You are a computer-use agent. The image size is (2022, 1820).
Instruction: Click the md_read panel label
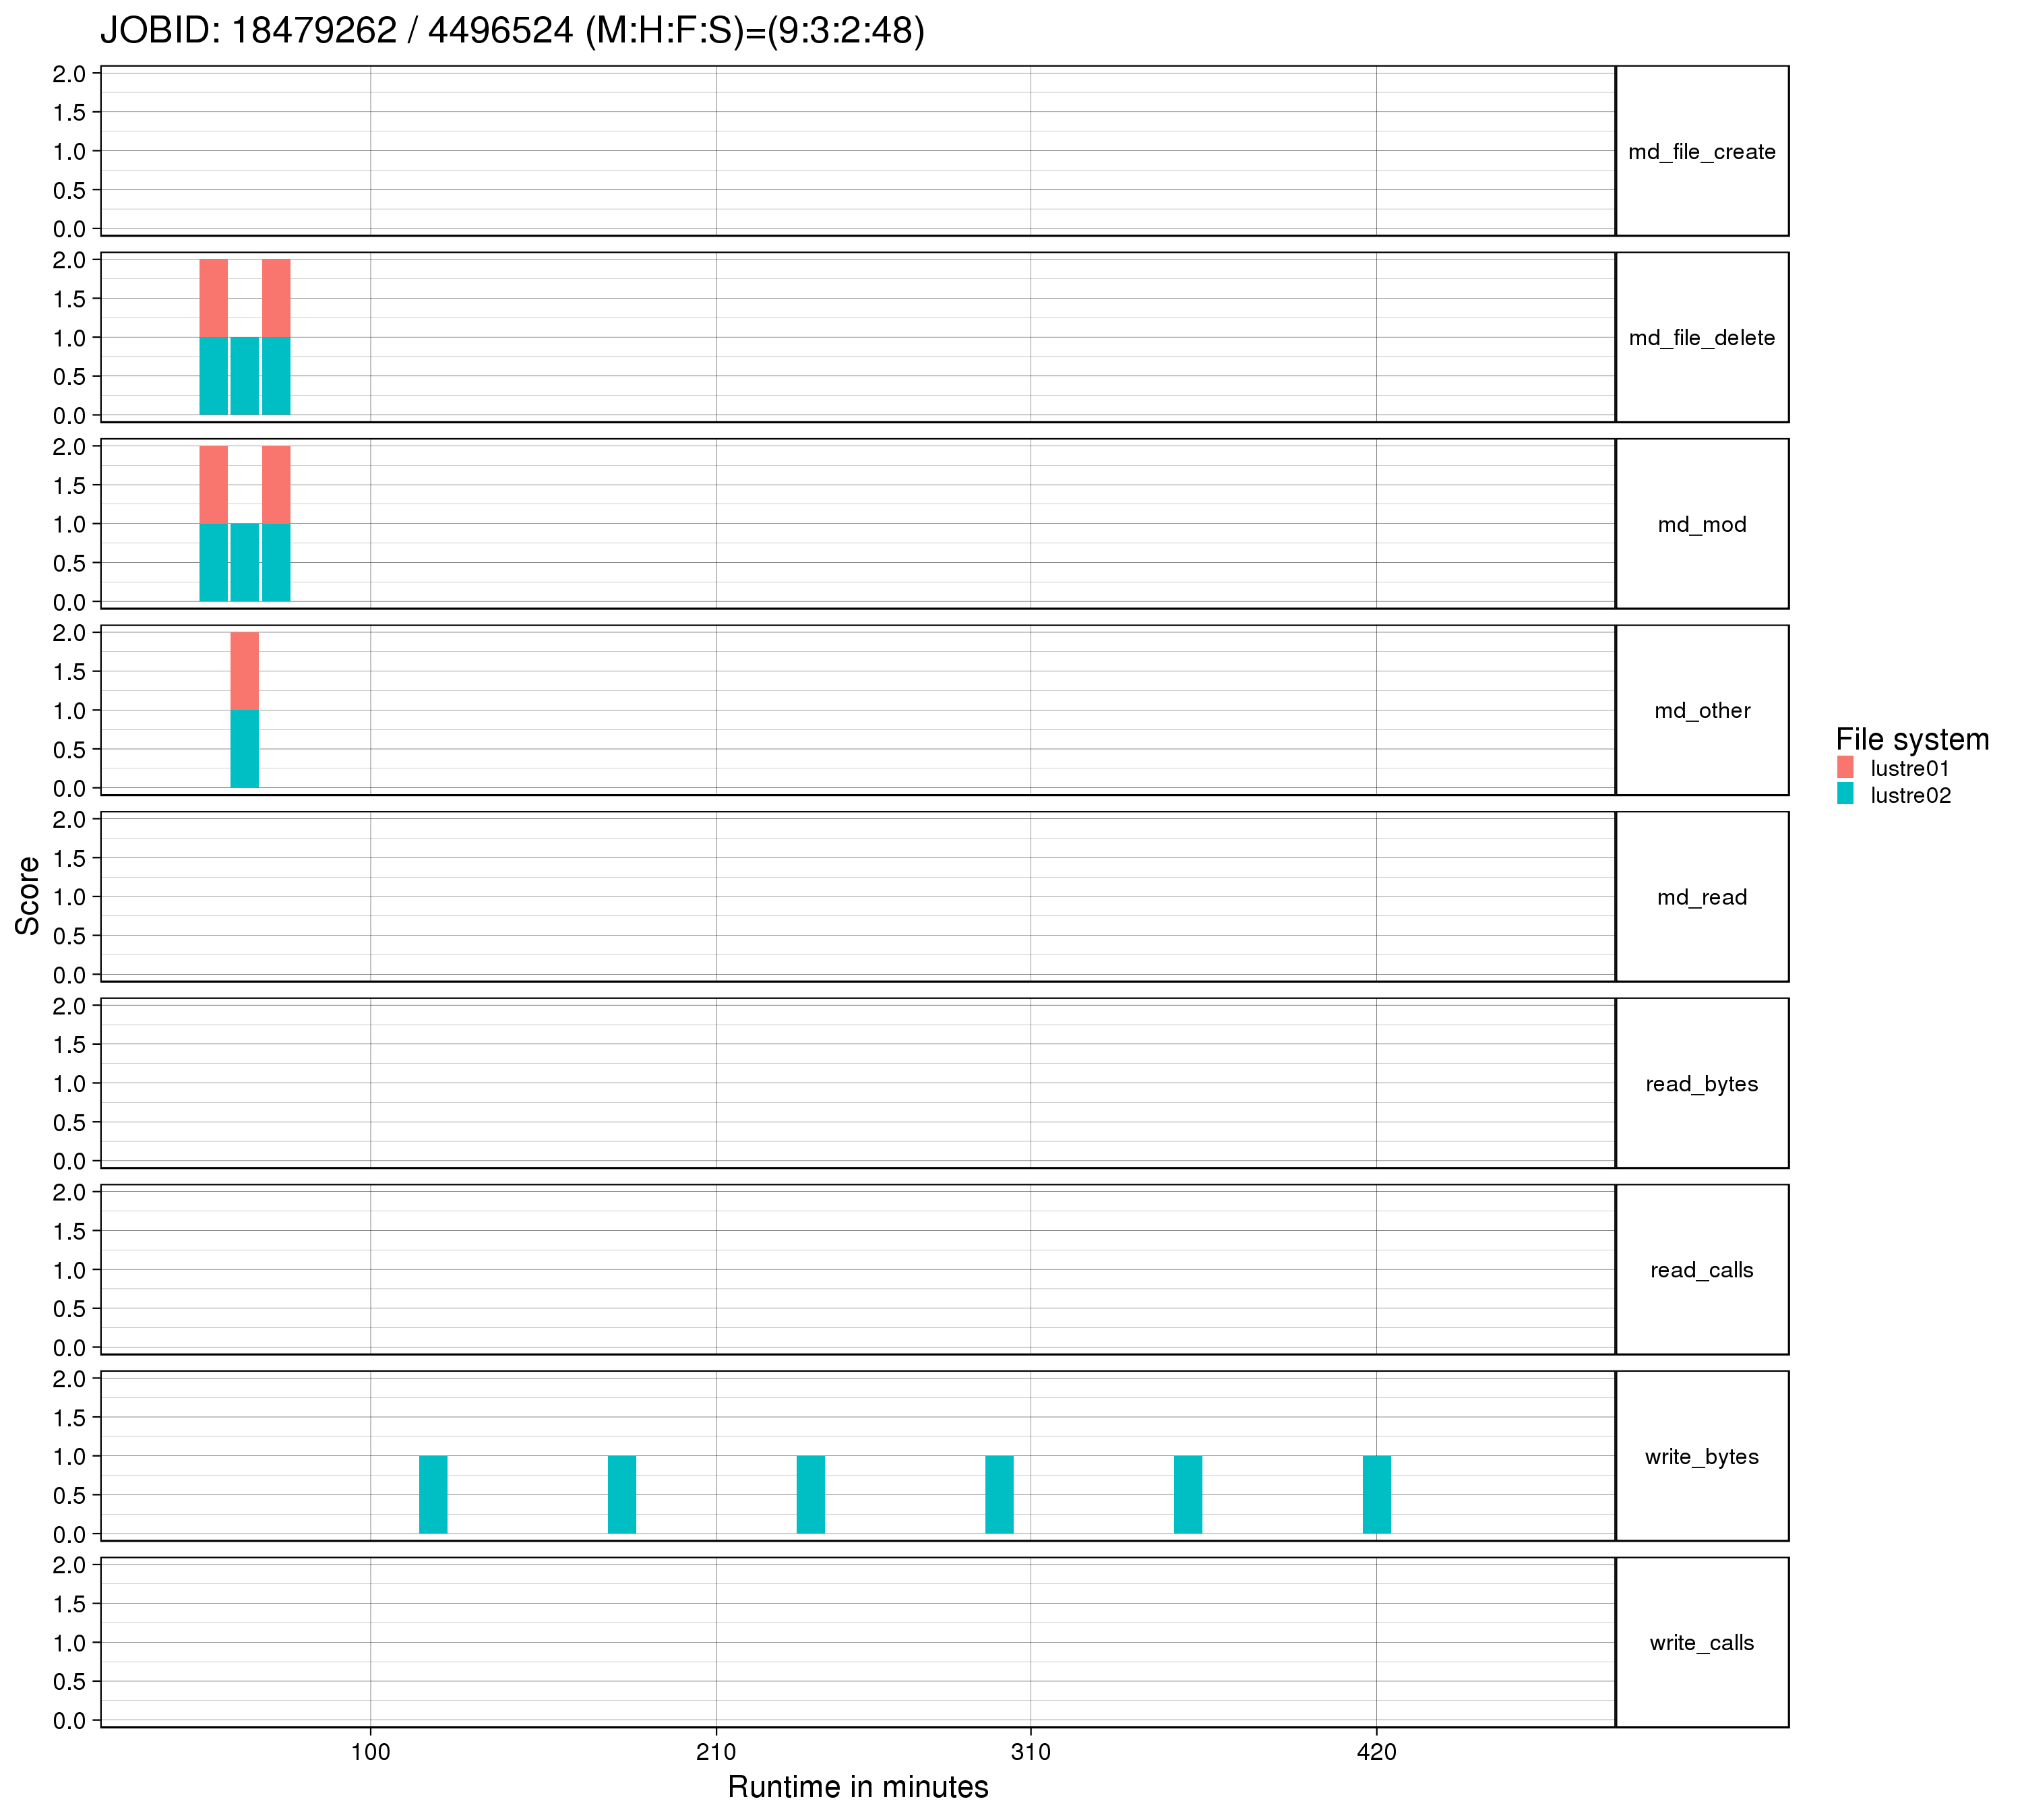[1701, 897]
